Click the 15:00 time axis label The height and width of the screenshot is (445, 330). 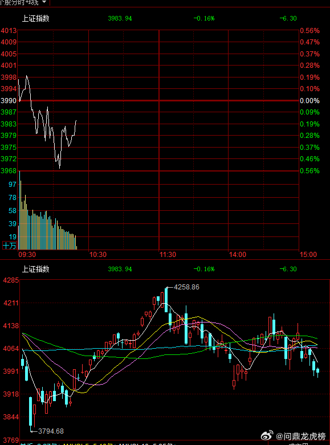(308, 255)
